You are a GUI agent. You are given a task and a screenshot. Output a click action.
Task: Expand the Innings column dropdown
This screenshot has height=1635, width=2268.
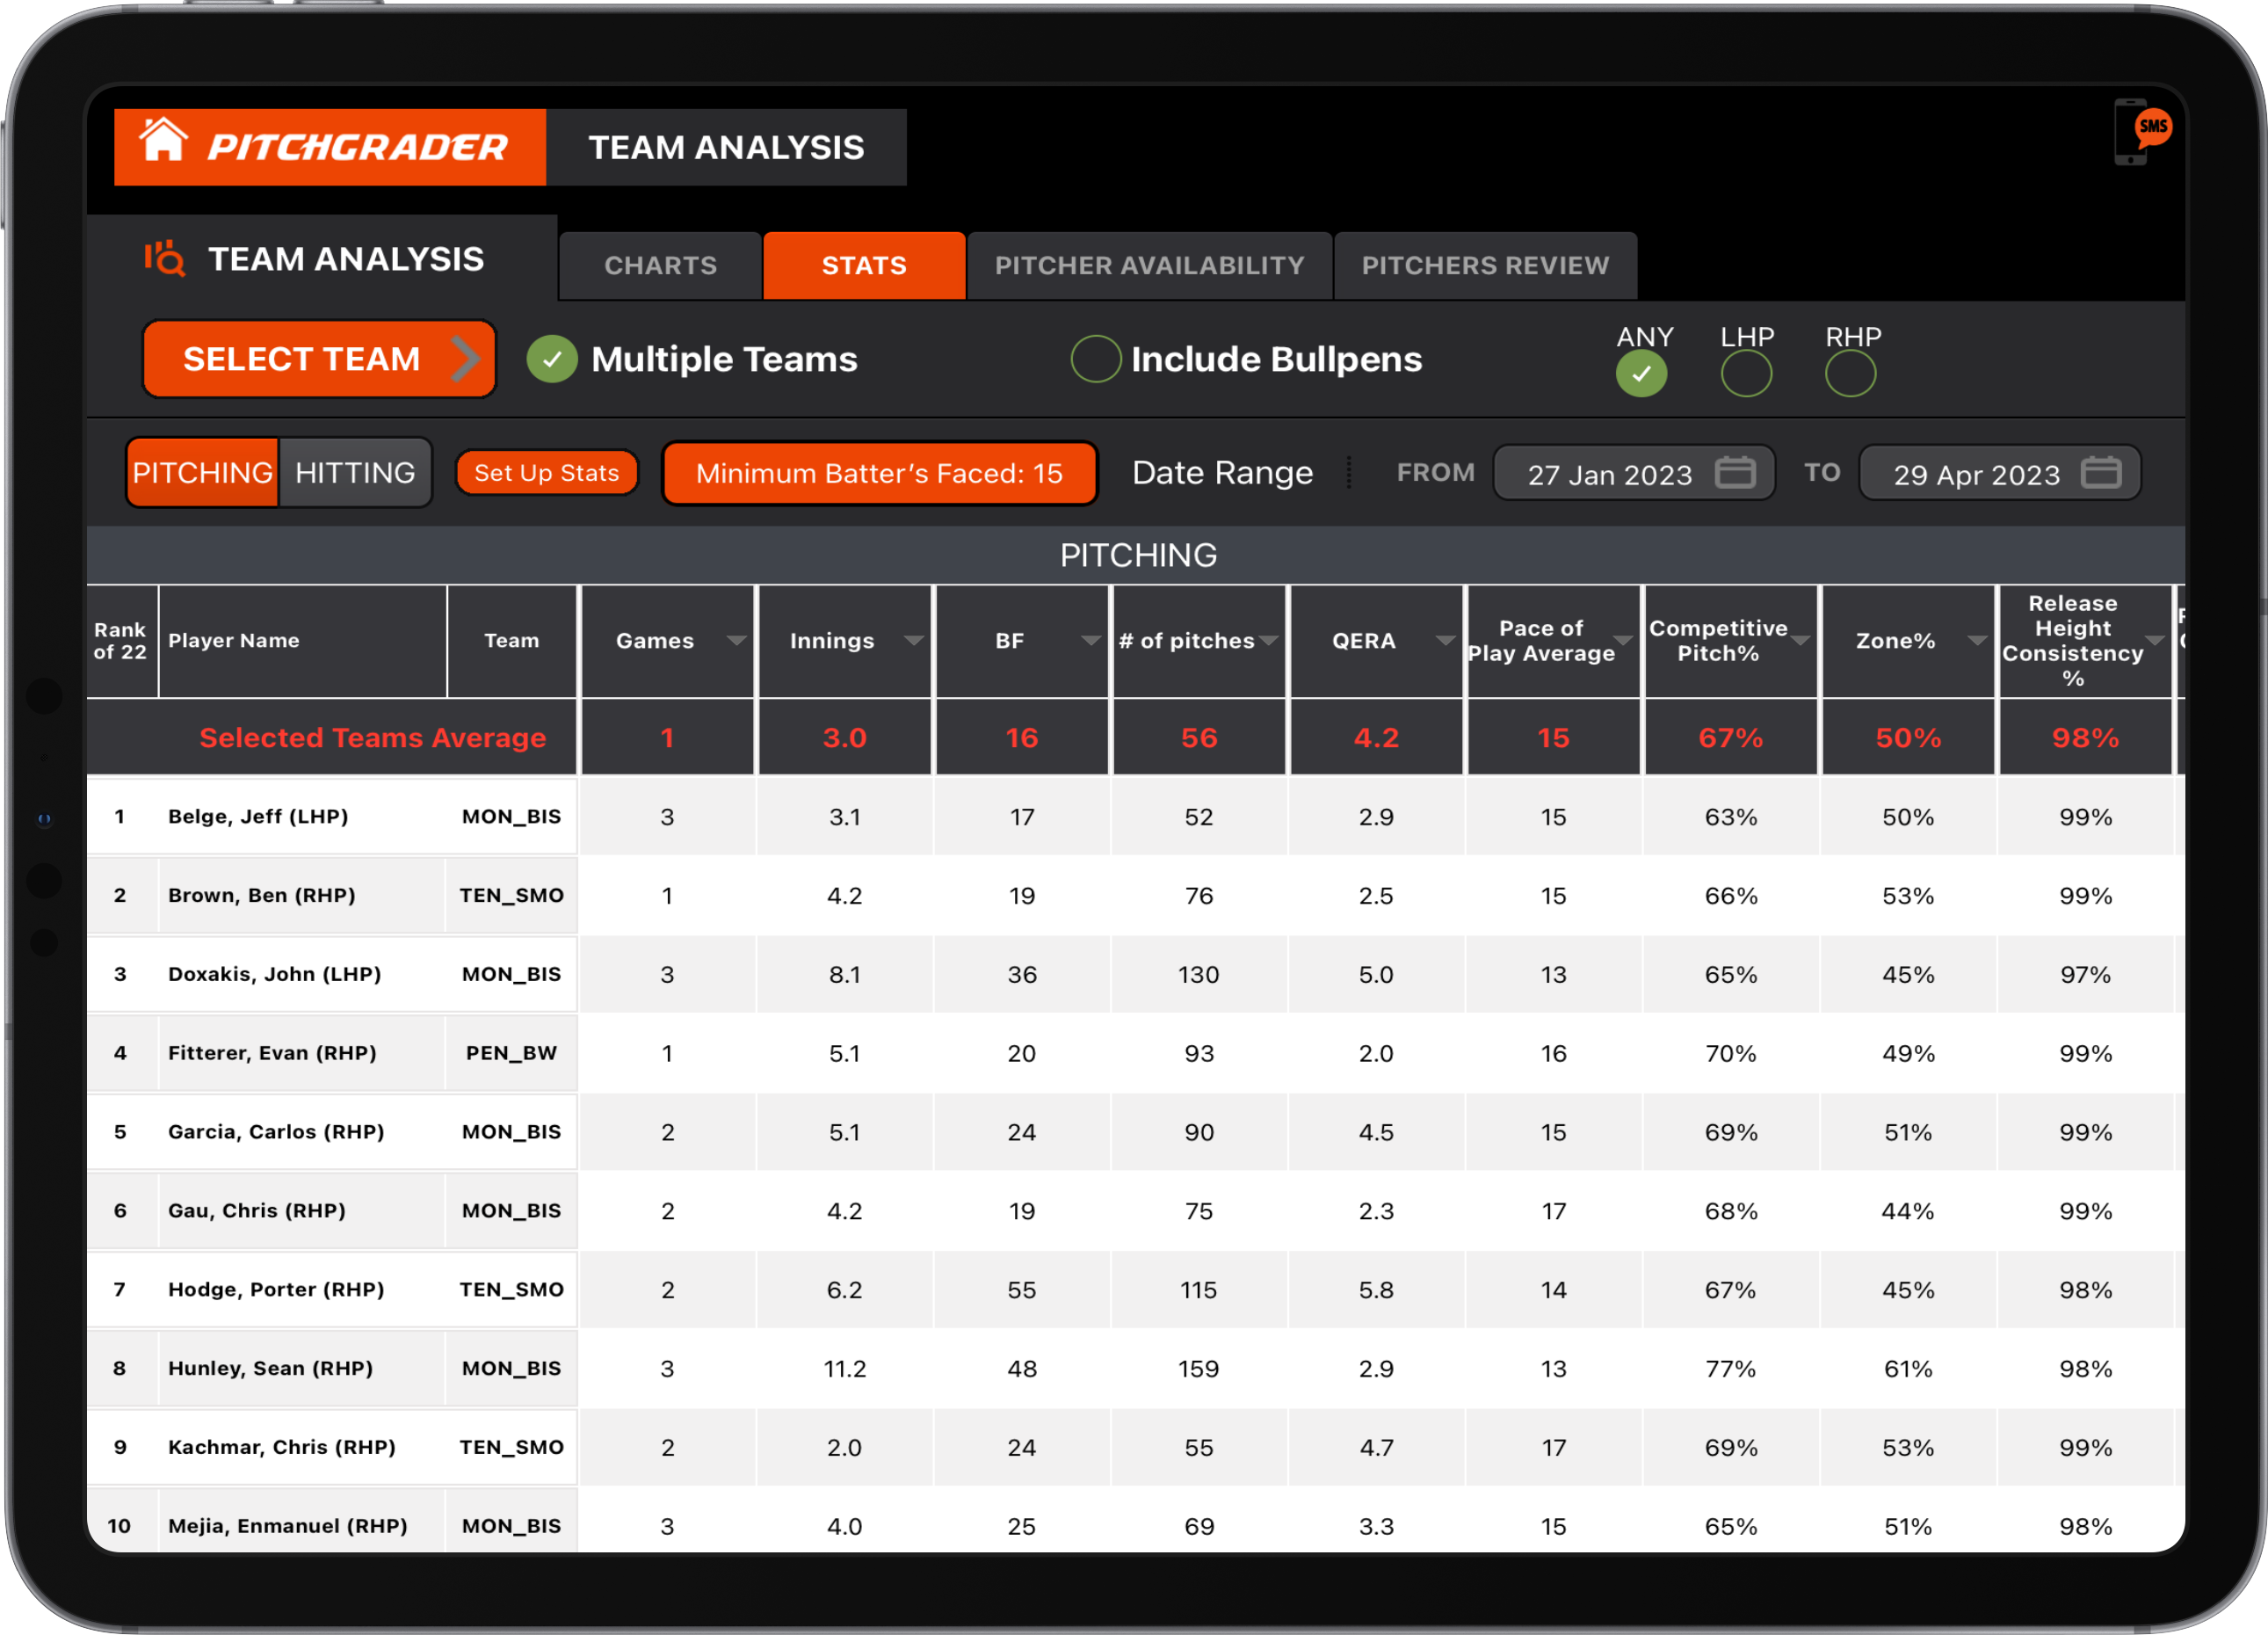coord(914,641)
